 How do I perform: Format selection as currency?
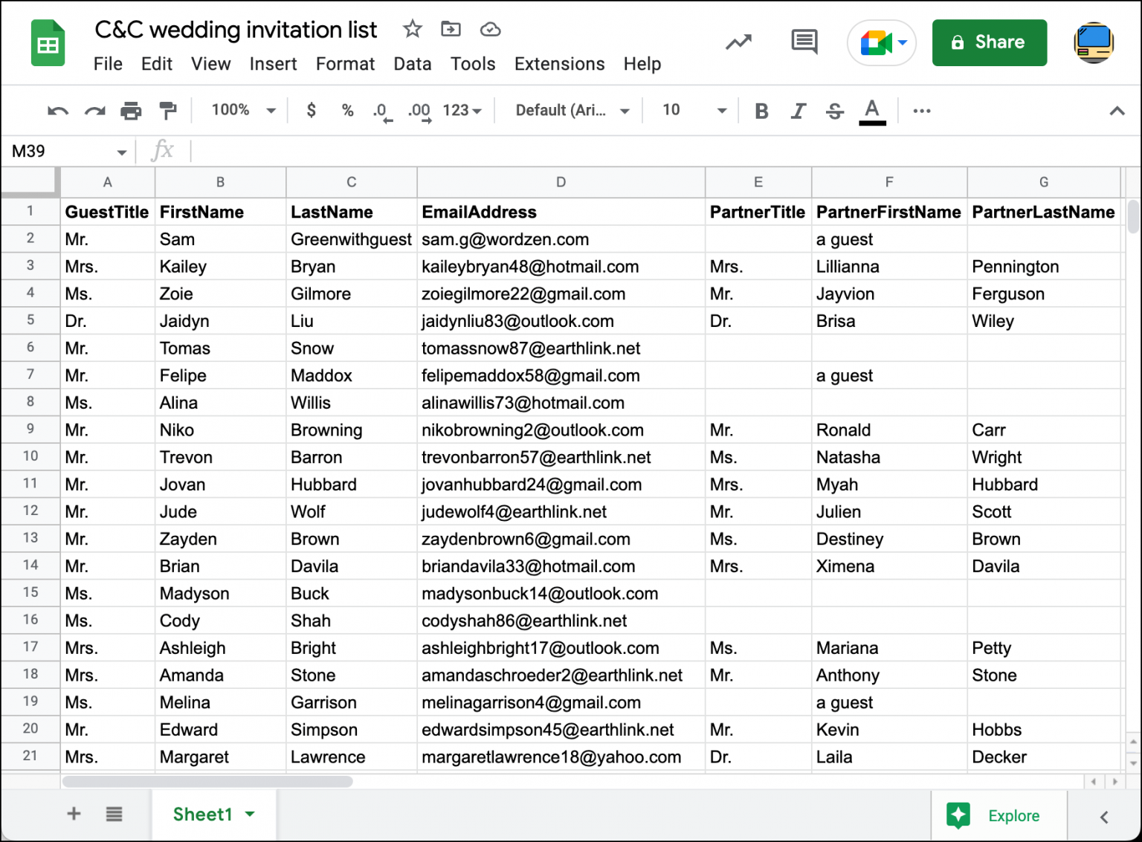pos(311,110)
